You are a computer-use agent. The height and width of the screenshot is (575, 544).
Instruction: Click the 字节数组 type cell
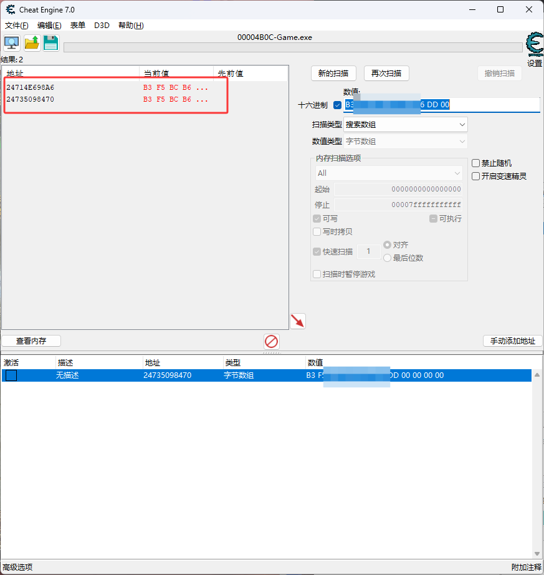click(239, 375)
